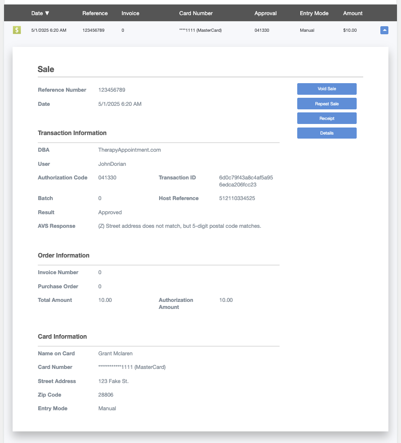Click the AVS Response message text

180,226
